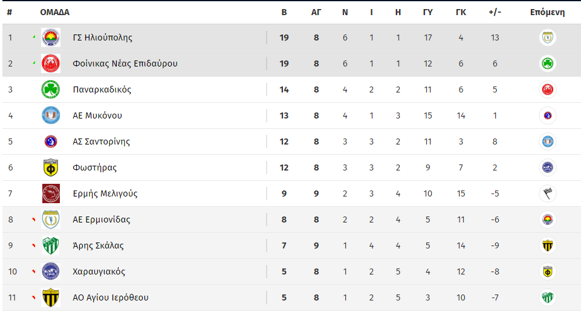Click the ΑΕ Ερμιονίδας team name

point(102,219)
